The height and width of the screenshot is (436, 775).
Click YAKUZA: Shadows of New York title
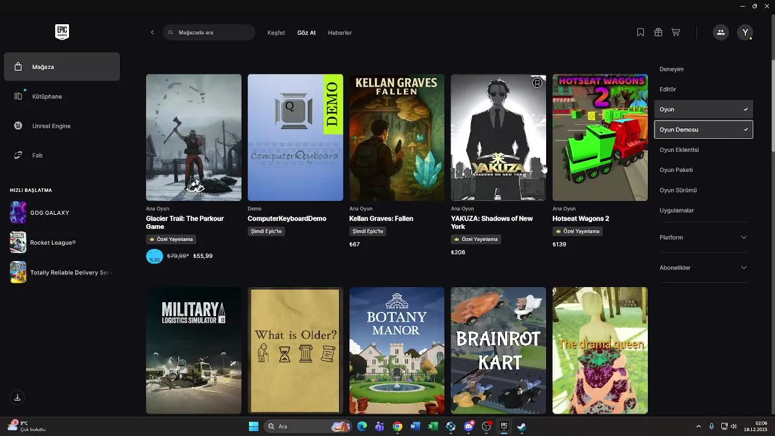(x=492, y=222)
